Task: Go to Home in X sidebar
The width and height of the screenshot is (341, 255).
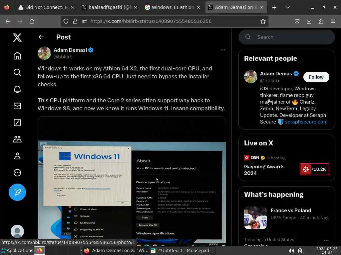Action: coord(17,56)
